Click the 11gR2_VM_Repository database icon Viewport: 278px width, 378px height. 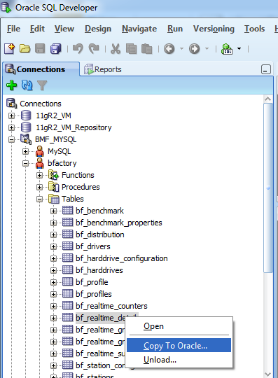26,127
